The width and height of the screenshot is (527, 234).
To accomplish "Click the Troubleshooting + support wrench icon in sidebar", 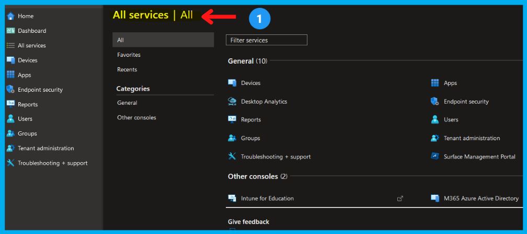I will tap(11, 163).
